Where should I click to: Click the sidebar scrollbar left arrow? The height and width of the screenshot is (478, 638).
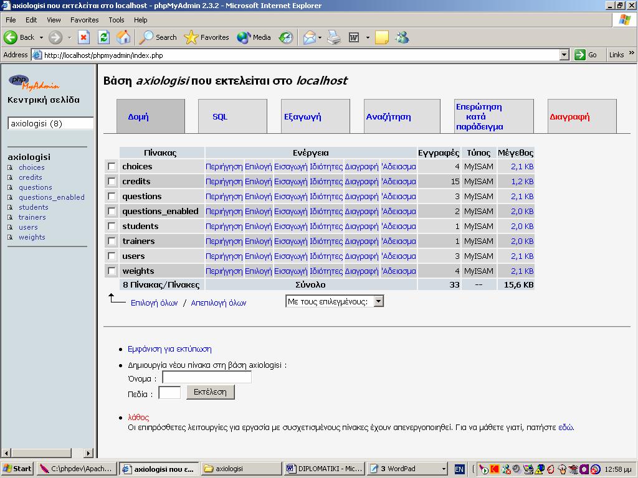(6, 453)
